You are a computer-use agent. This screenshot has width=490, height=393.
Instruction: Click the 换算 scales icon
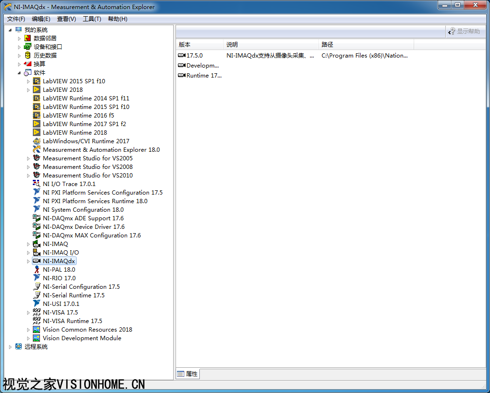click(28, 64)
